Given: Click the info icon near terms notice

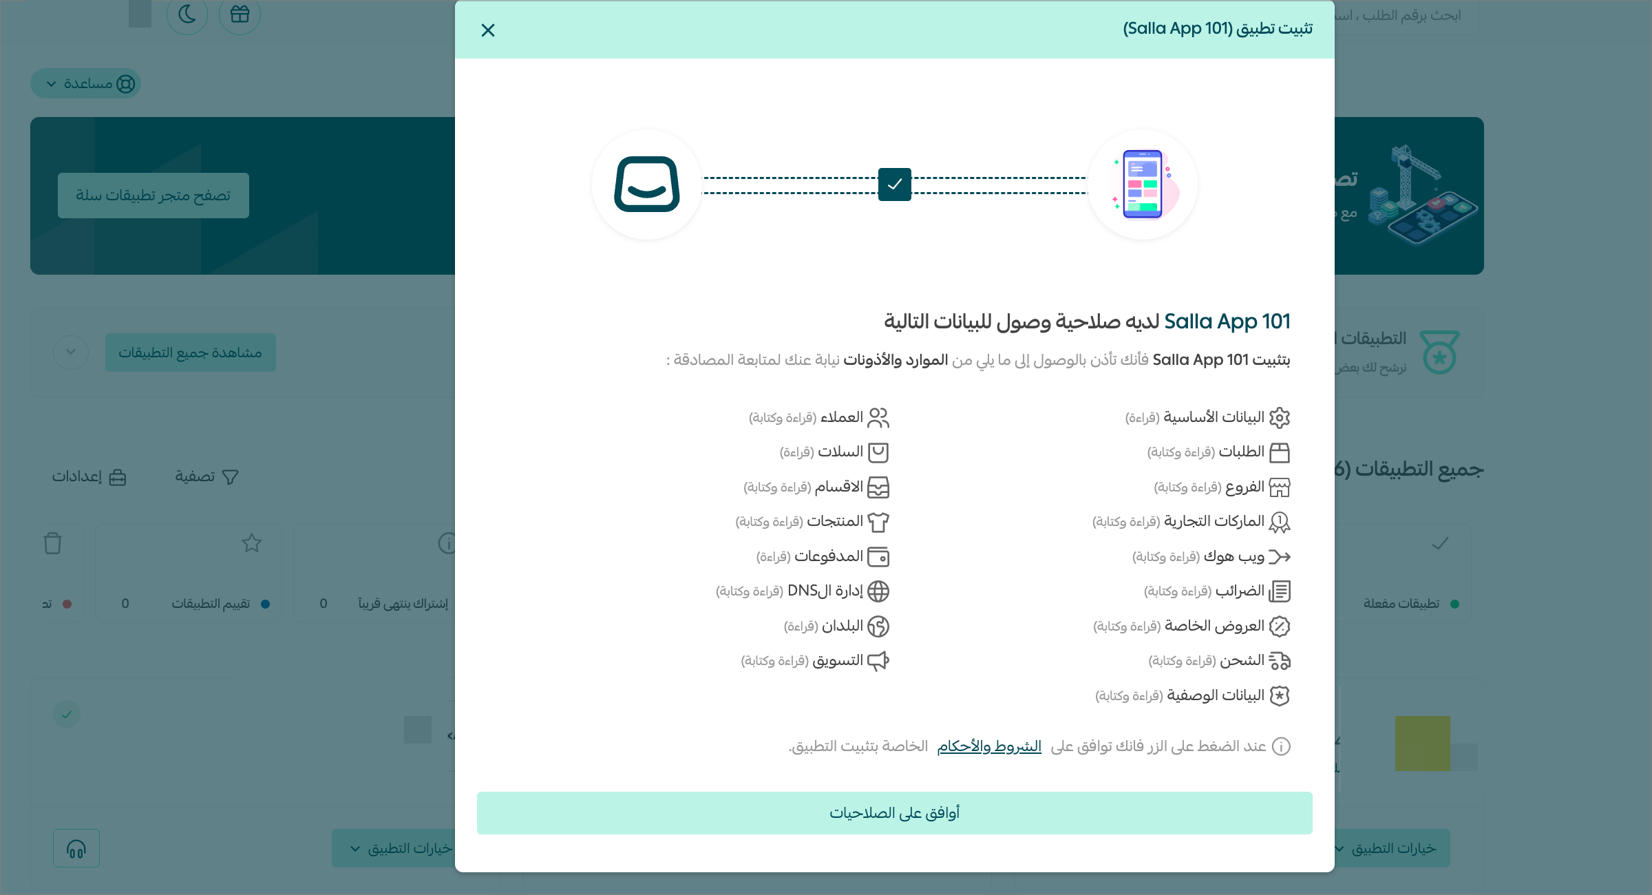Looking at the screenshot, I should [1281, 746].
